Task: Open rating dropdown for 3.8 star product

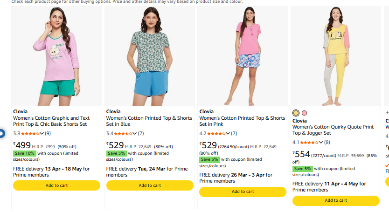Action: click(42, 133)
